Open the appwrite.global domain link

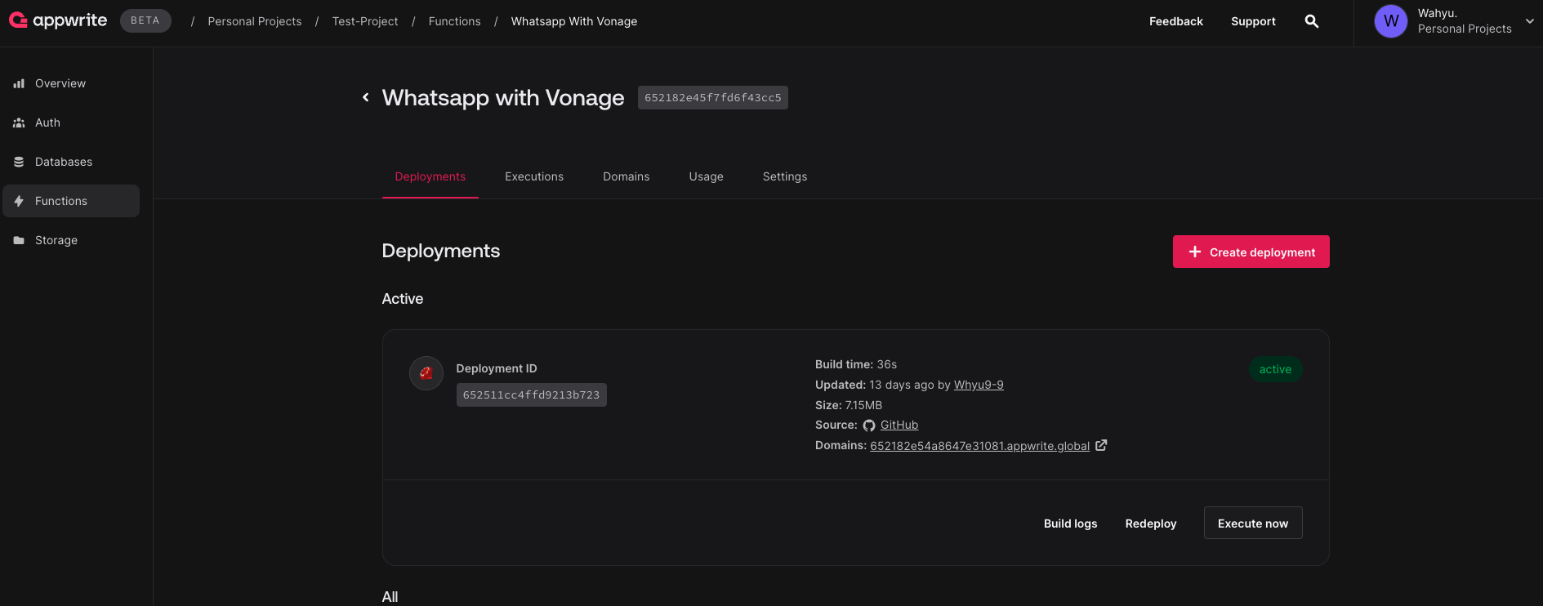point(979,446)
